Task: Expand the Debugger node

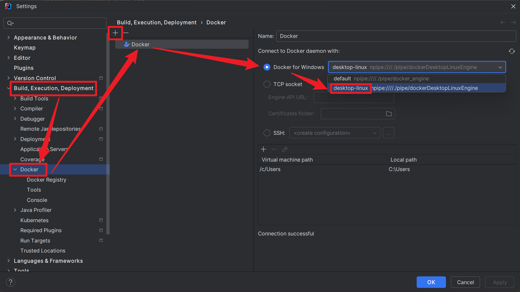Action: click(x=15, y=119)
